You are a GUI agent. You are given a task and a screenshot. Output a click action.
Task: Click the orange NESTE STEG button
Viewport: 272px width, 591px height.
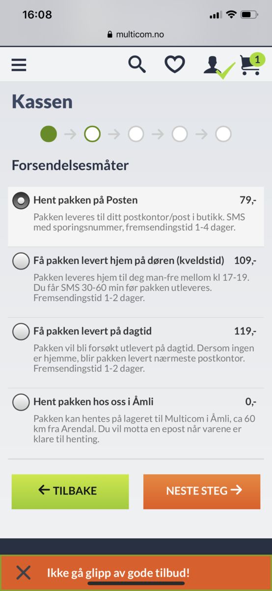click(x=202, y=492)
